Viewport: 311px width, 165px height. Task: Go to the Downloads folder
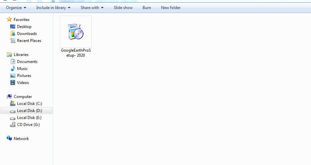[27, 34]
